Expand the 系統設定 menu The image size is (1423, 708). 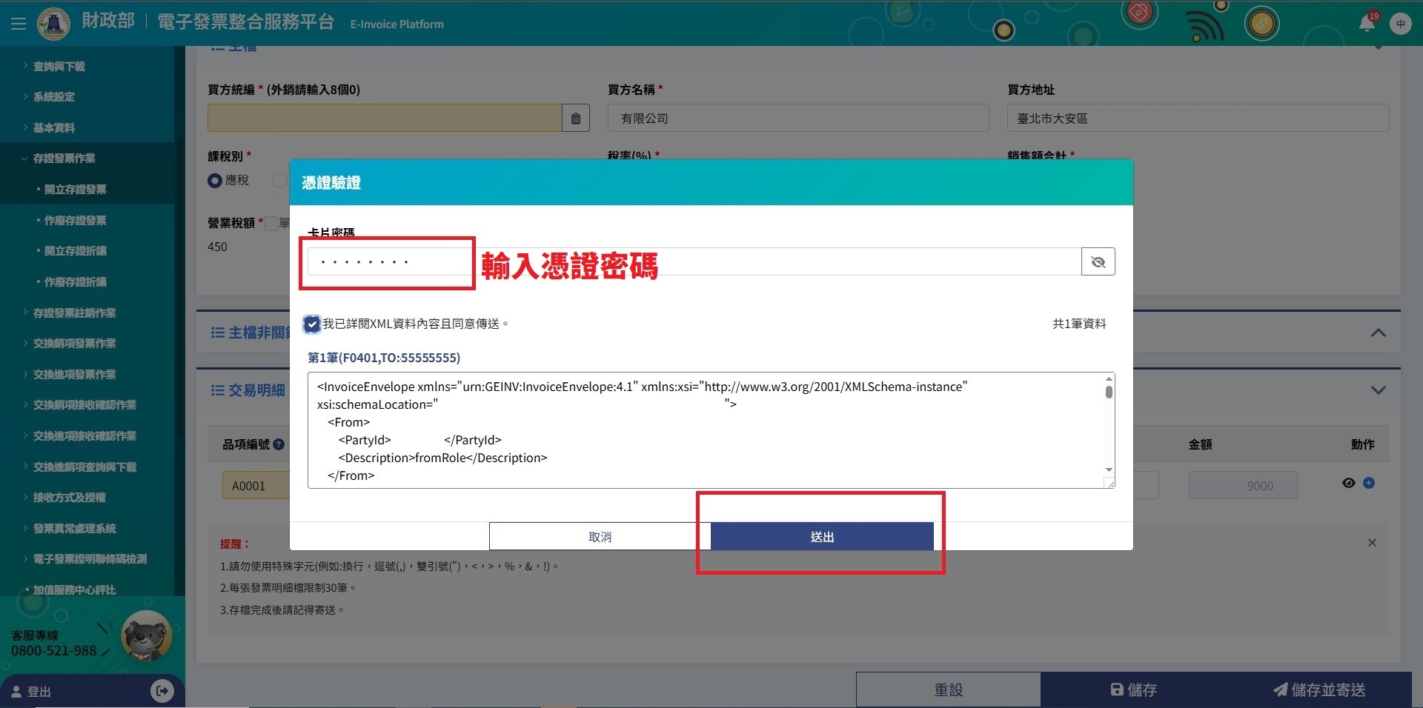tap(53, 97)
